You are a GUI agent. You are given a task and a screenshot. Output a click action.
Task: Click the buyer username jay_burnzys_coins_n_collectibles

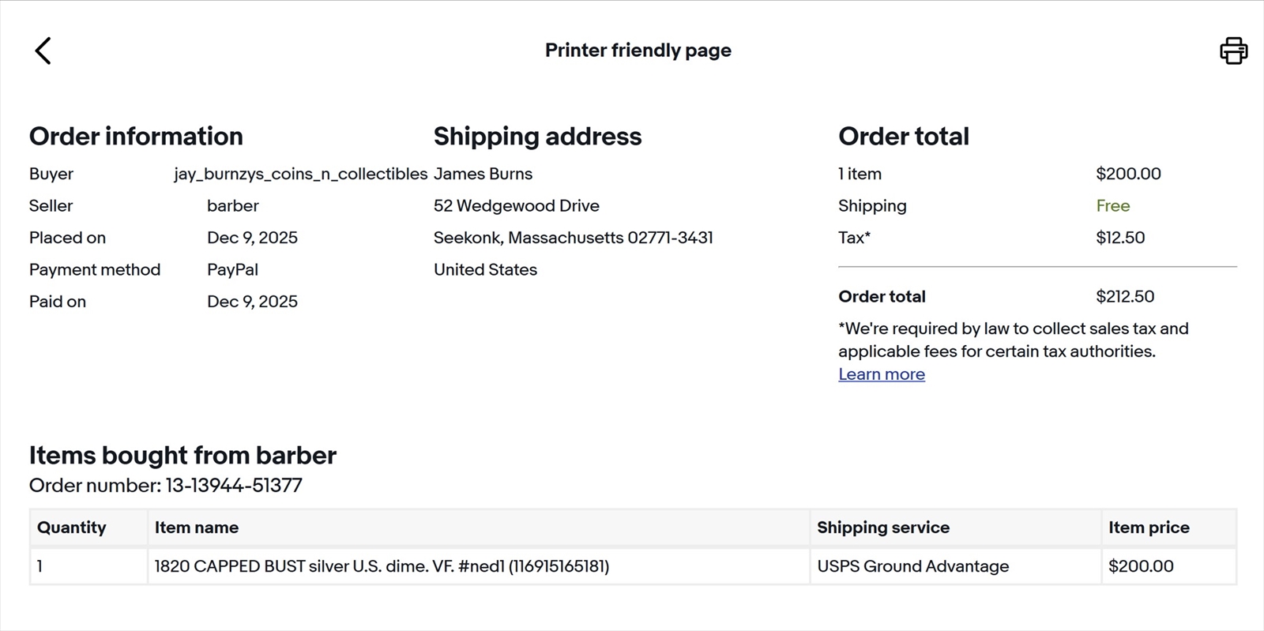300,174
